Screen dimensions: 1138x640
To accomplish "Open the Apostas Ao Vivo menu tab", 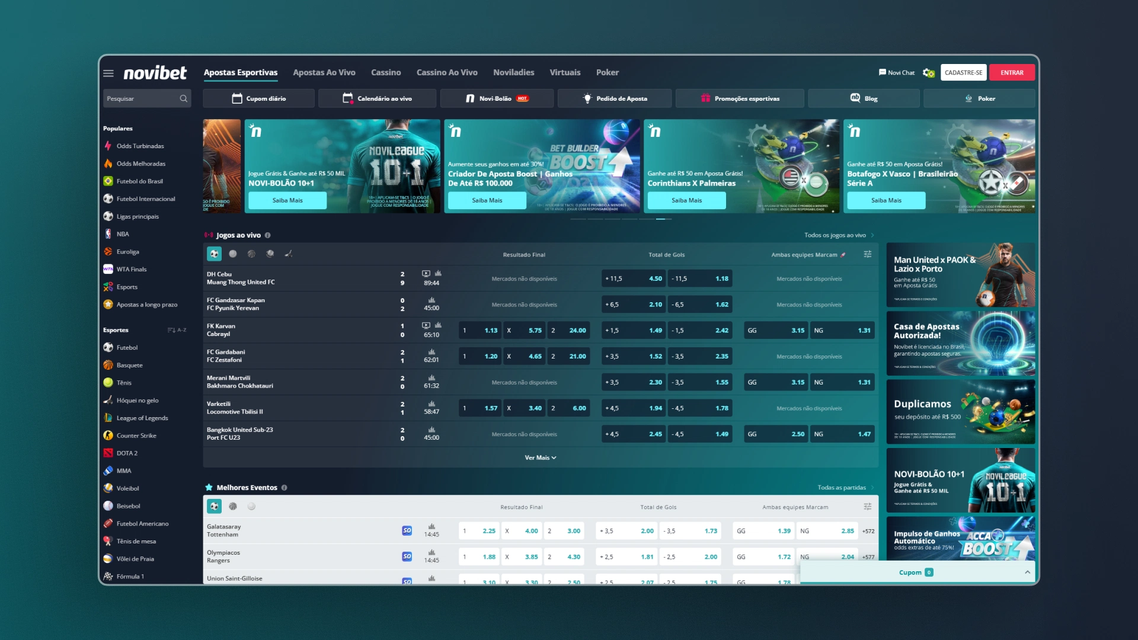I will click(x=323, y=72).
